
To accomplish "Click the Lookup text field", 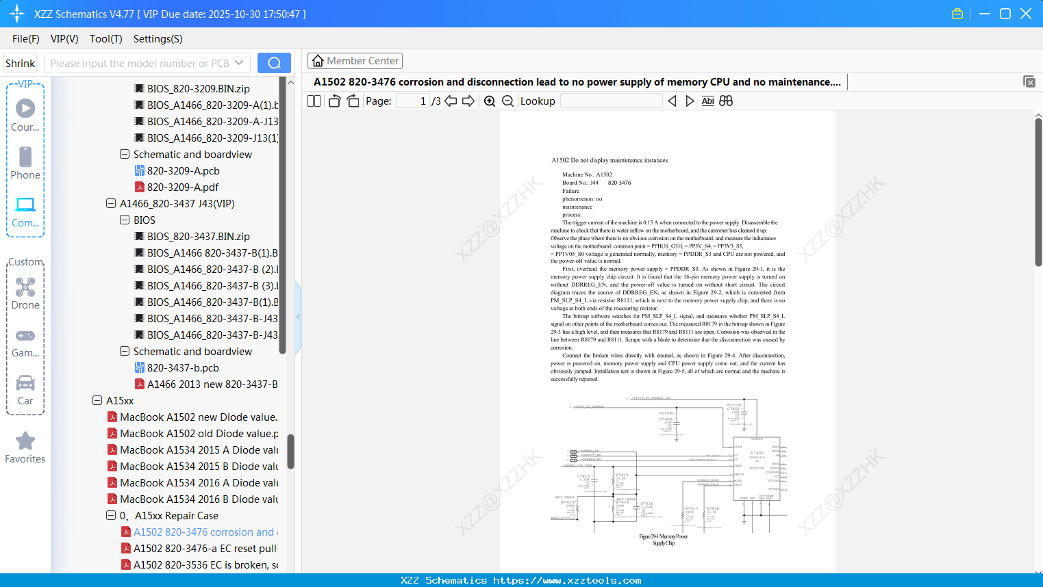I will click(x=612, y=101).
